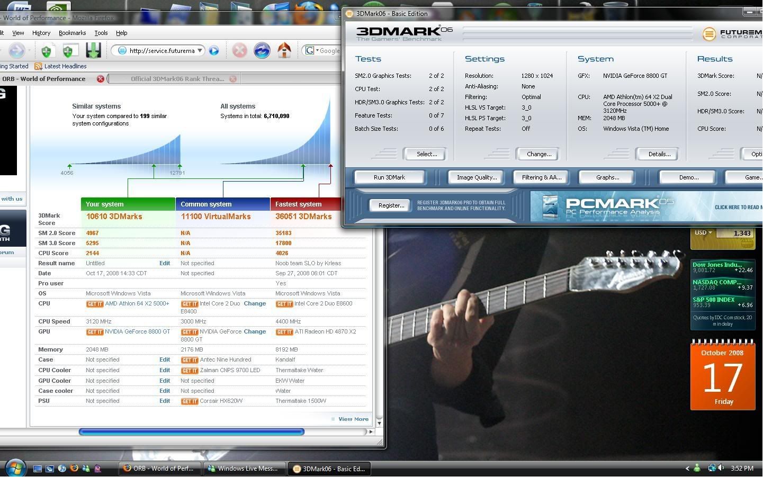Screen dimensions: 763x477
Task: Click the Graphs... button in 3DMark06
Action: point(607,177)
